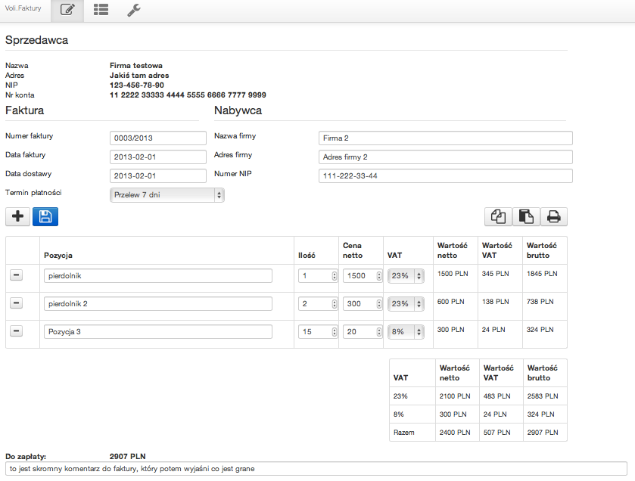Open VAT rate dropdown for pierdolnik row
The width and height of the screenshot is (635, 481).
pos(406,276)
